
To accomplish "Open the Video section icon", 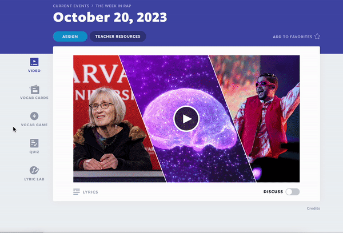I will (x=34, y=62).
